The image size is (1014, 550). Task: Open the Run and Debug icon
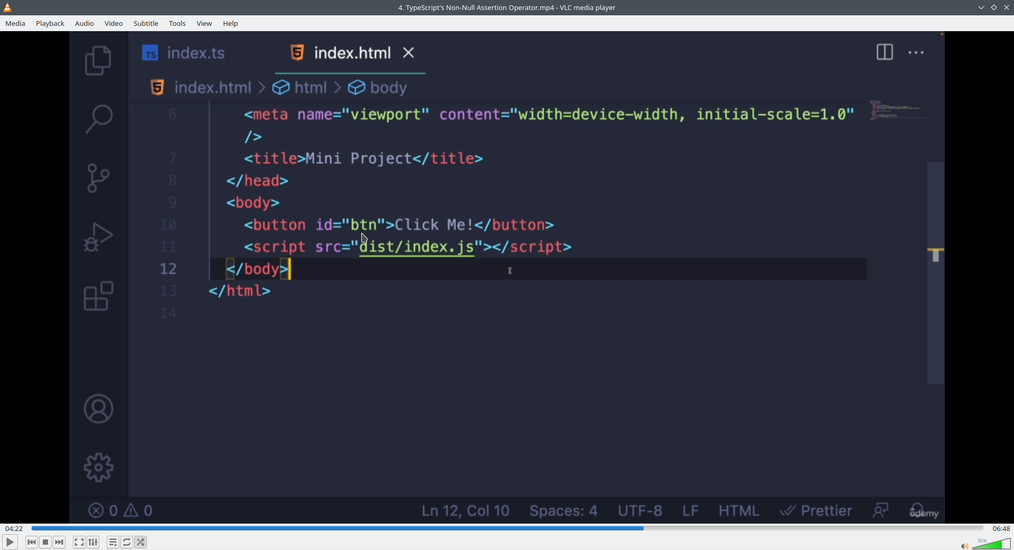click(x=99, y=237)
